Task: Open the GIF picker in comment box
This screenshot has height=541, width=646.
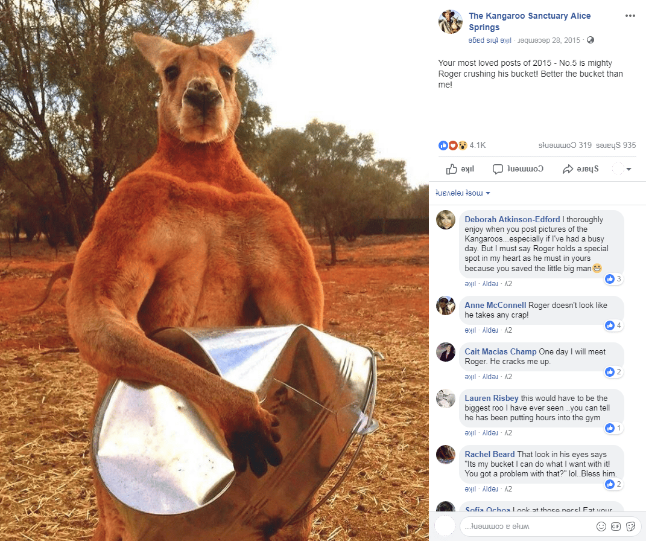Action: 615,526
